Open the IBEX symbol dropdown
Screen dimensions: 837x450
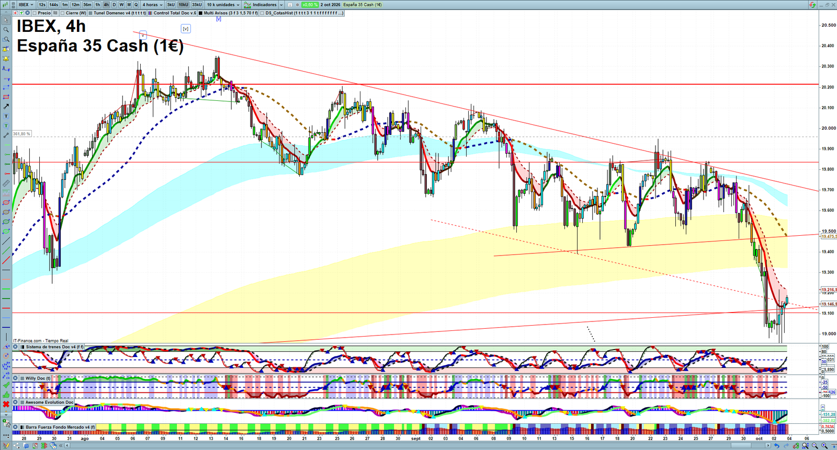(x=26, y=5)
